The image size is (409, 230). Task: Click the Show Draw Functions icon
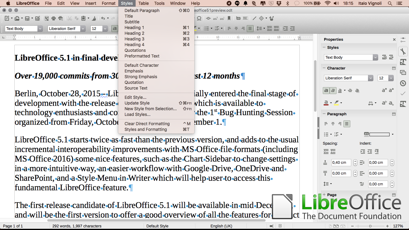(x=272, y=18)
